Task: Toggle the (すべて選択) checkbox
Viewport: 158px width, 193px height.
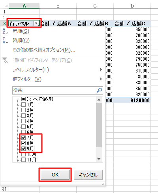Action: tap(23, 99)
